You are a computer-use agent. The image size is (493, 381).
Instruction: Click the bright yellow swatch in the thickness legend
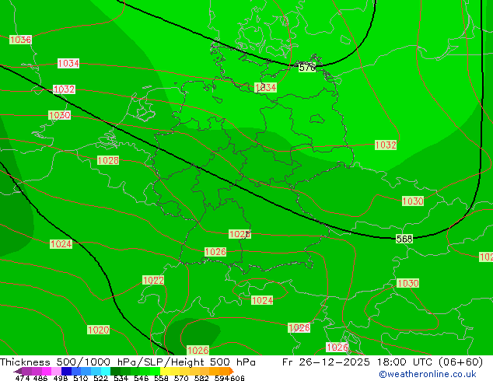[x=165, y=371]
